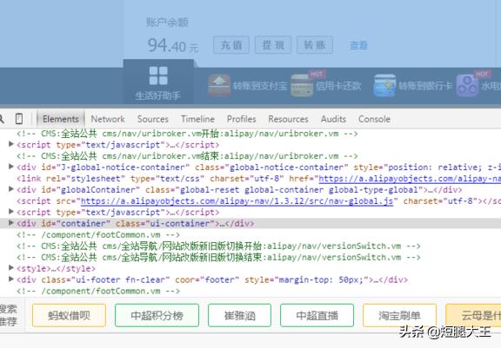Toggle the device mode phone icon
The width and height of the screenshot is (501, 348).
tap(19, 119)
